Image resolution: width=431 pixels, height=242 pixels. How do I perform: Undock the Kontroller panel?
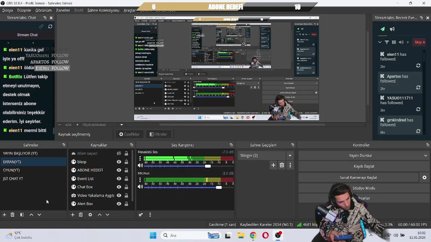point(428,145)
